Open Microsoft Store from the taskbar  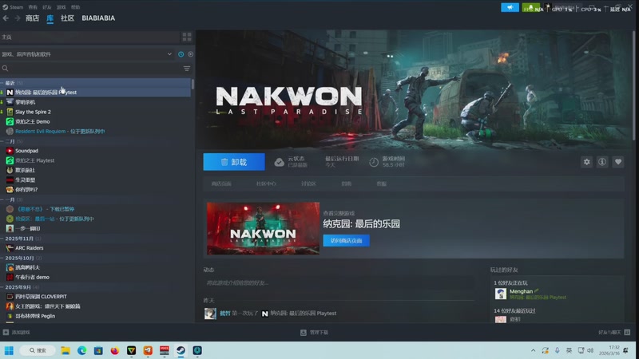[98, 350]
